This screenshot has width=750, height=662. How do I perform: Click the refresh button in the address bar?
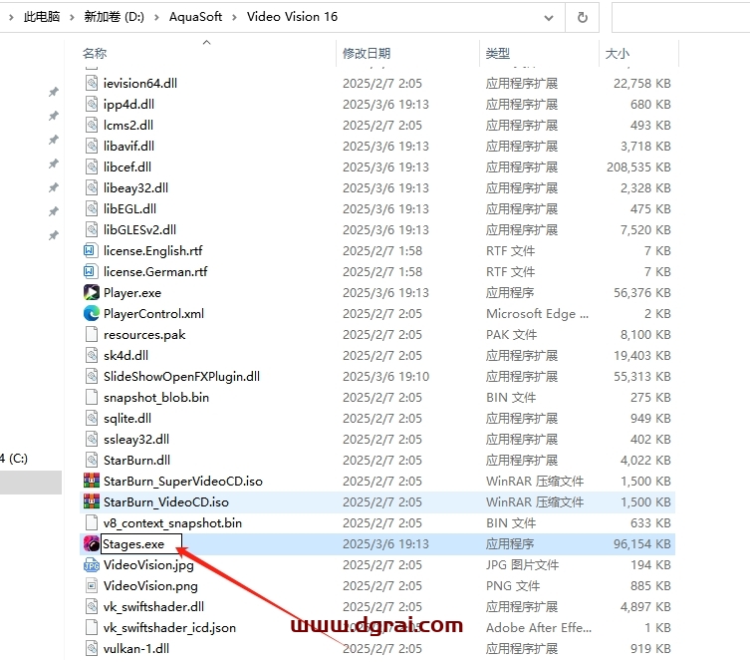click(582, 18)
